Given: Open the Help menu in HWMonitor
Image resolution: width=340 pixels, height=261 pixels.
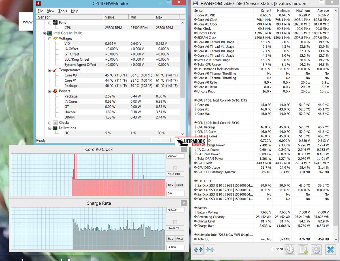Looking at the screenshot, I should tap(75, 11).
